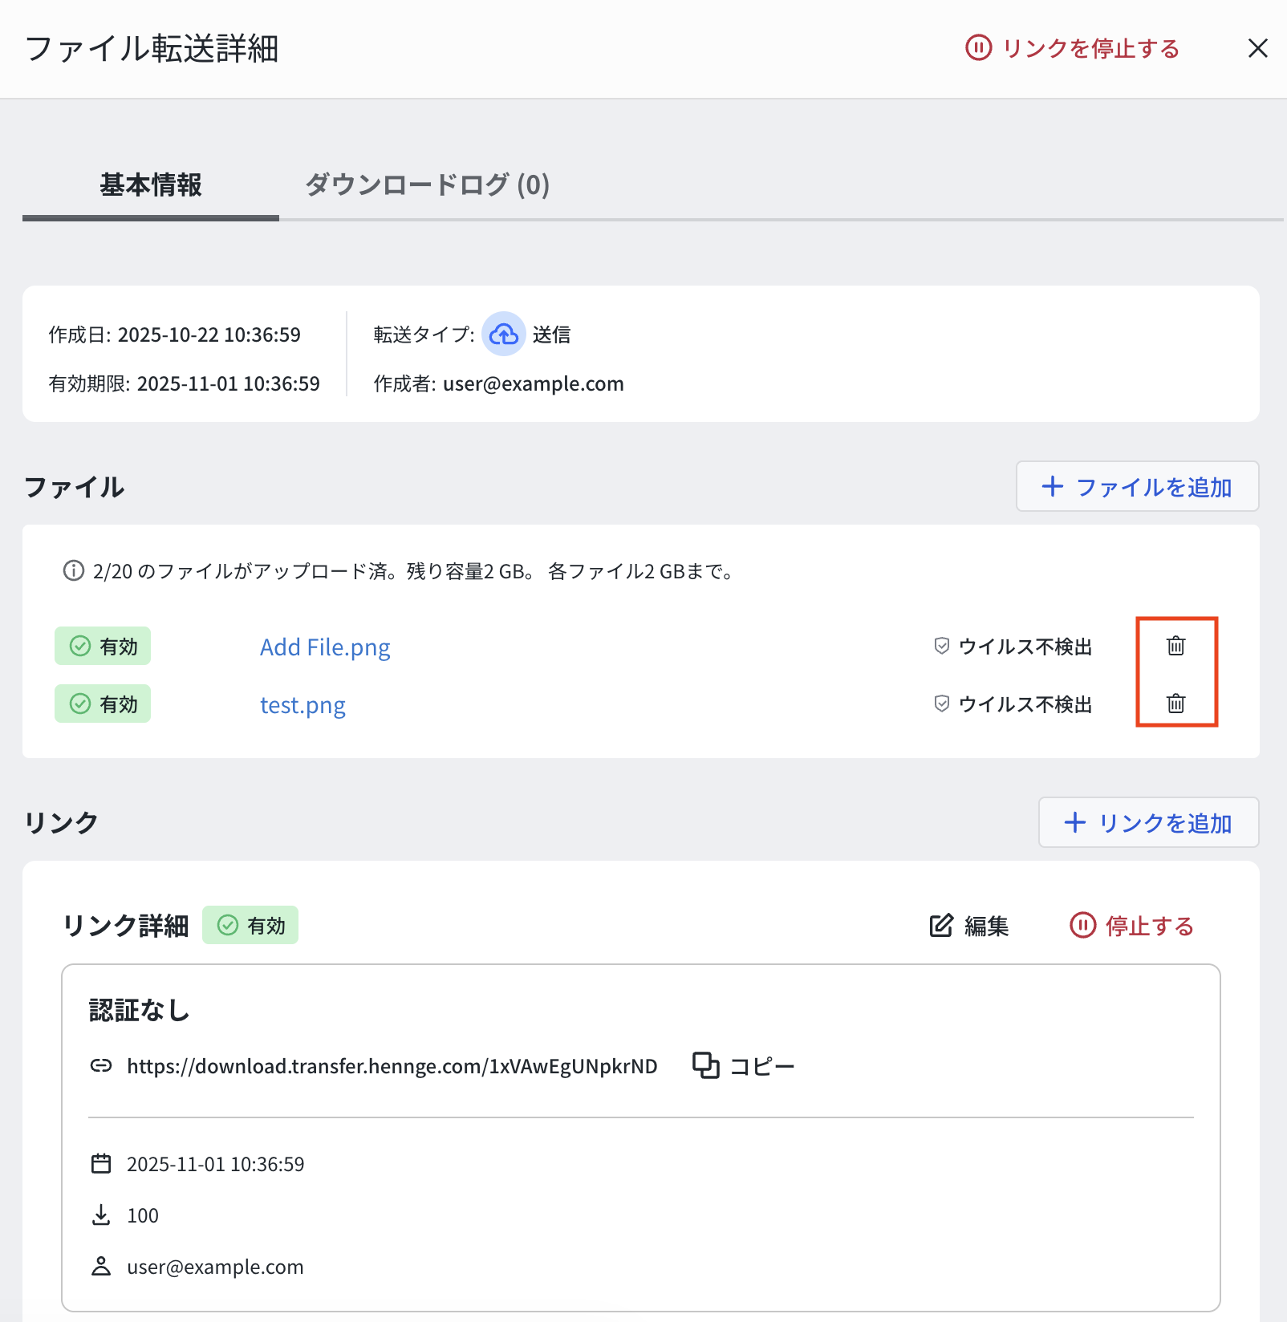Switch to the 基本情報 tab
The image size is (1287, 1322).
click(x=151, y=185)
